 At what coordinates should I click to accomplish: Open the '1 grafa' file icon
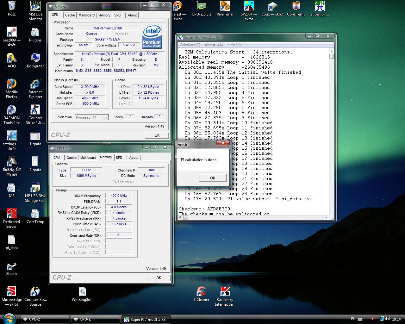(x=35, y=138)
